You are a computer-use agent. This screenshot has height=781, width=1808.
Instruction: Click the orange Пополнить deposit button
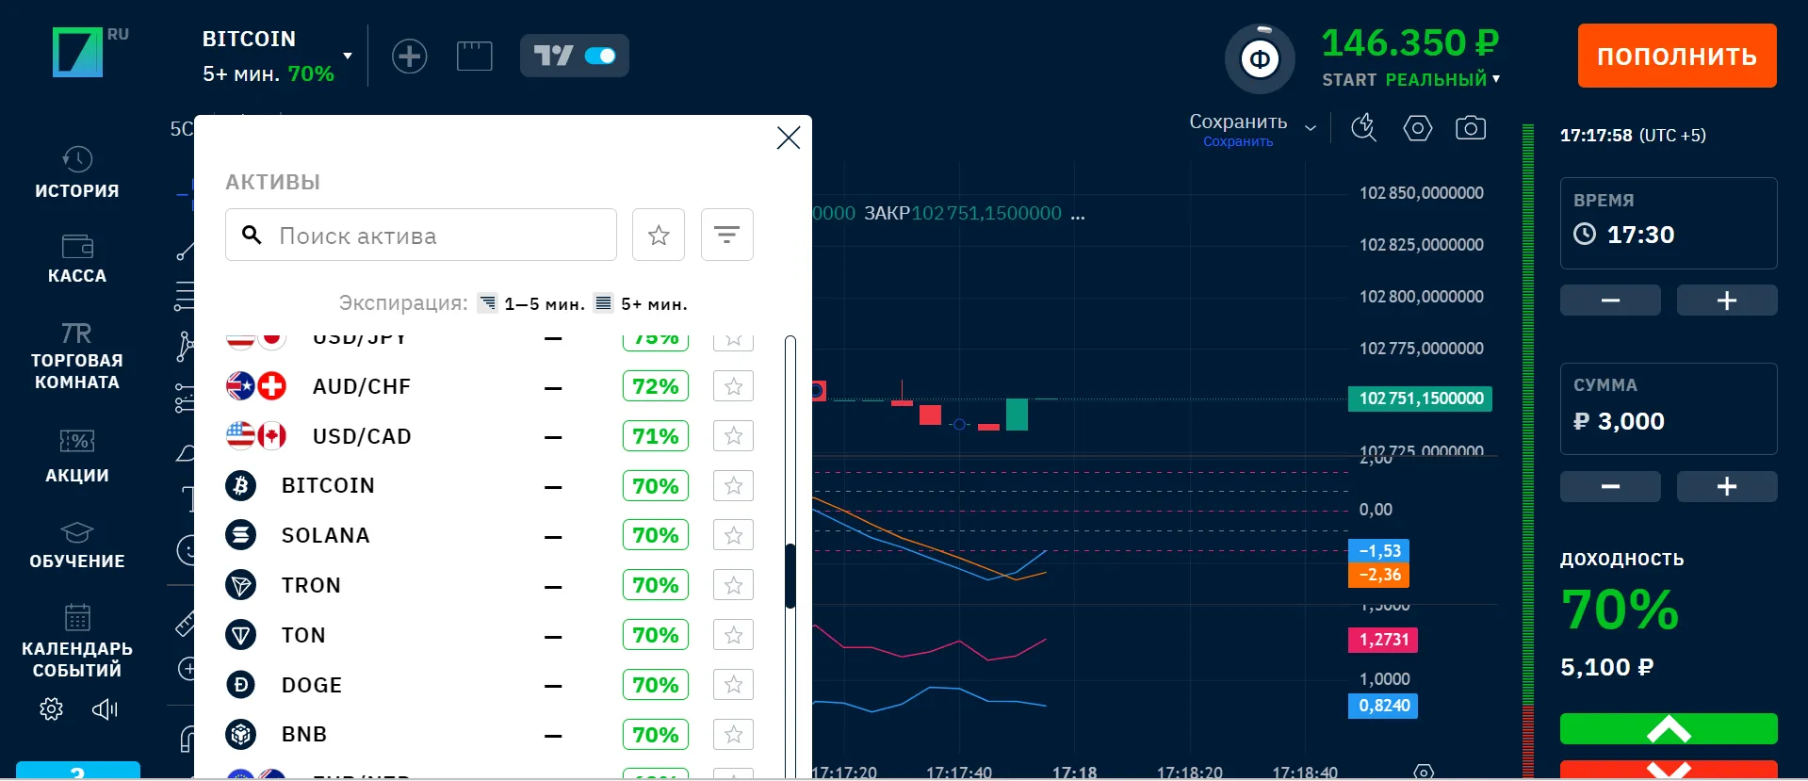(x=1676, y=57)
